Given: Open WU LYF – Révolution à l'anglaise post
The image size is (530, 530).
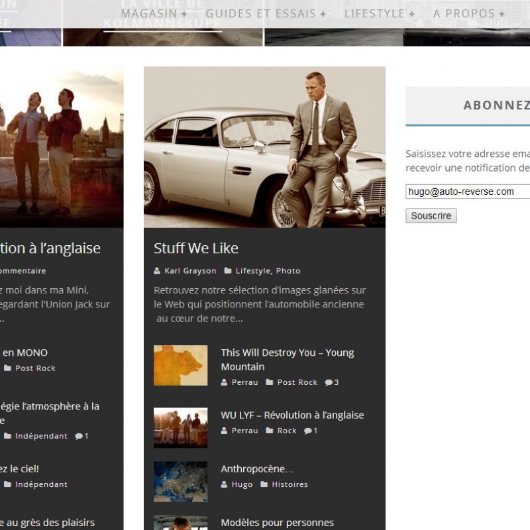Looking at the screenshot, I should coord(292,415).
